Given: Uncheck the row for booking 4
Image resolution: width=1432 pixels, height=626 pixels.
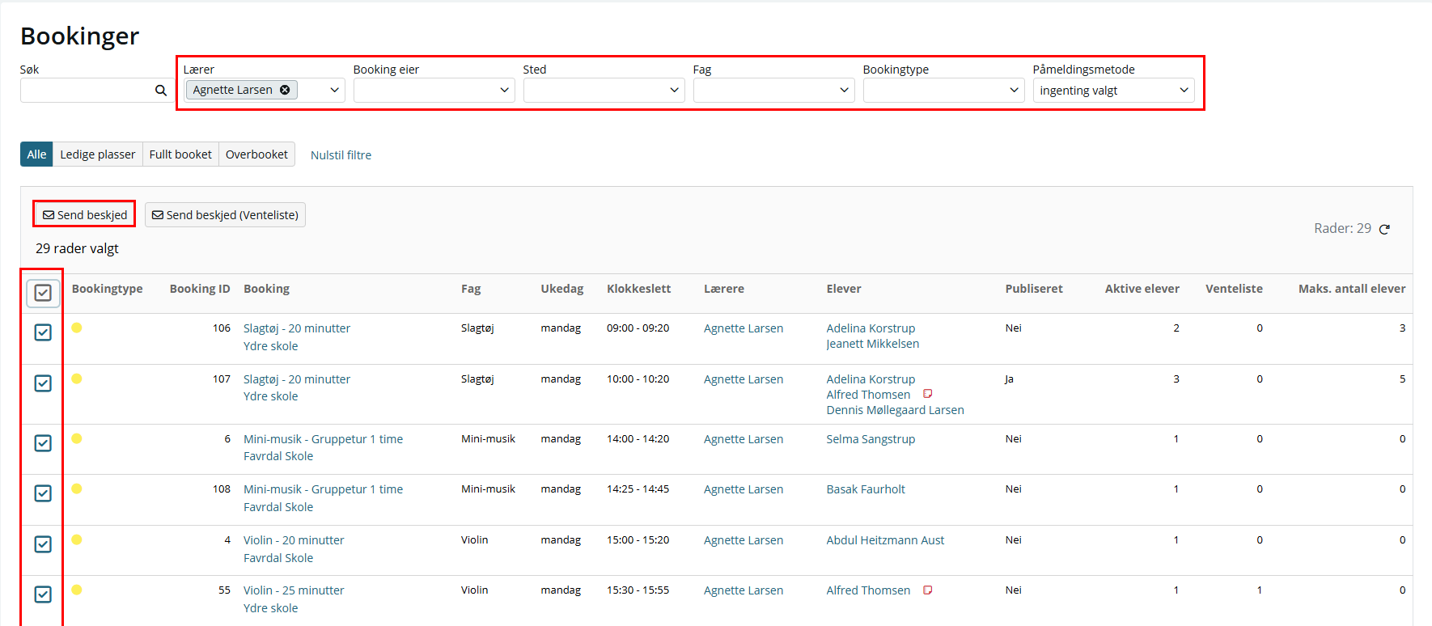Looking at the screenshot, I should (x=43, y=544).
